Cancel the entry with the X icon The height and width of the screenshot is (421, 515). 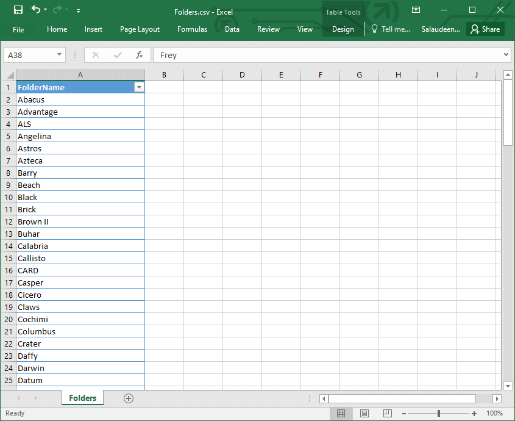click(x=96, y=55)
